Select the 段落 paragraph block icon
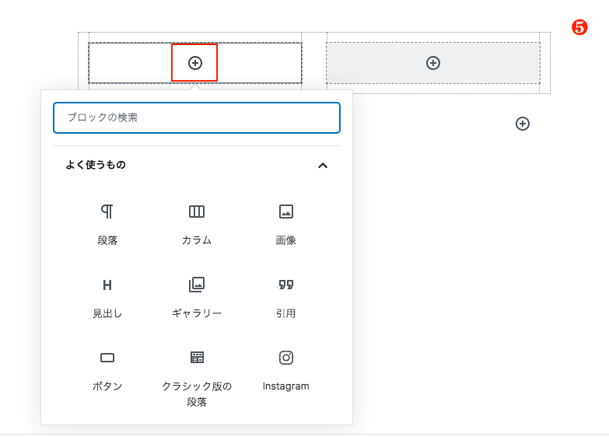The image size is (609, 437). click(107, 212)
